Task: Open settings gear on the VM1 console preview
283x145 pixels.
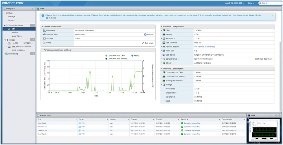Action: click(x=276, y=115)
